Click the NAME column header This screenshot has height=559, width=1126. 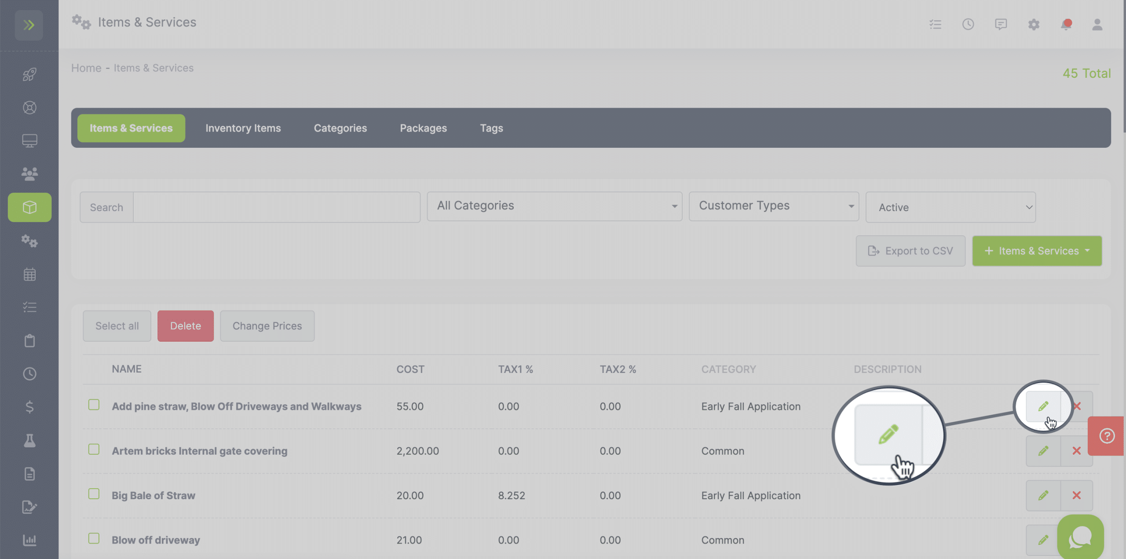click(127, 369)
